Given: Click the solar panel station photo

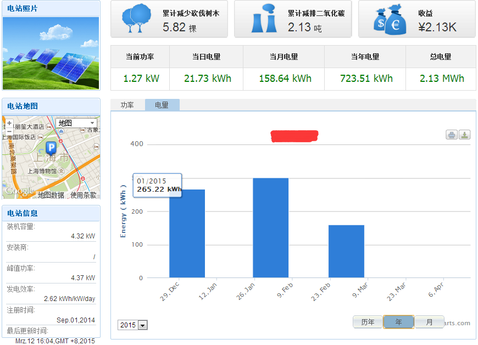Looking at the screenshot, I should pyautogui.click(x=51, y=53).
